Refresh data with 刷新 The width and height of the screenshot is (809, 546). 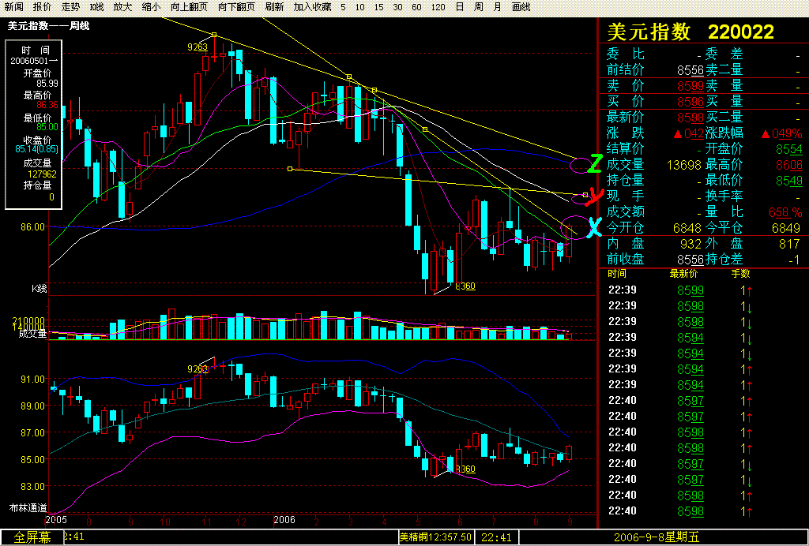click(274, 7)
